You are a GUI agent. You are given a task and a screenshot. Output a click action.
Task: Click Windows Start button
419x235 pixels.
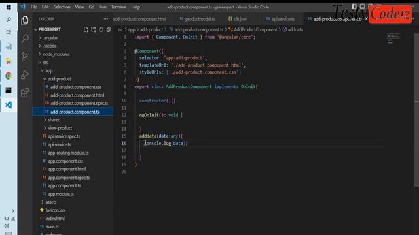coord(9,7)
